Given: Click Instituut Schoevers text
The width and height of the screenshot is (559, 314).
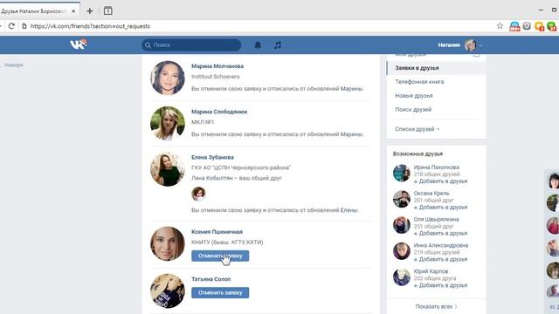Looking at the screenshot, I should [216, 77].
